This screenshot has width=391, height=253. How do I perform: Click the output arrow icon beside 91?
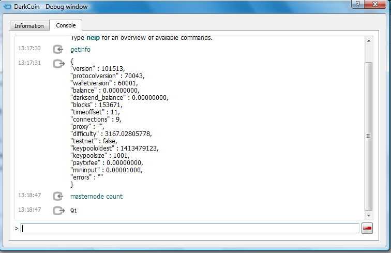[58, 211]
